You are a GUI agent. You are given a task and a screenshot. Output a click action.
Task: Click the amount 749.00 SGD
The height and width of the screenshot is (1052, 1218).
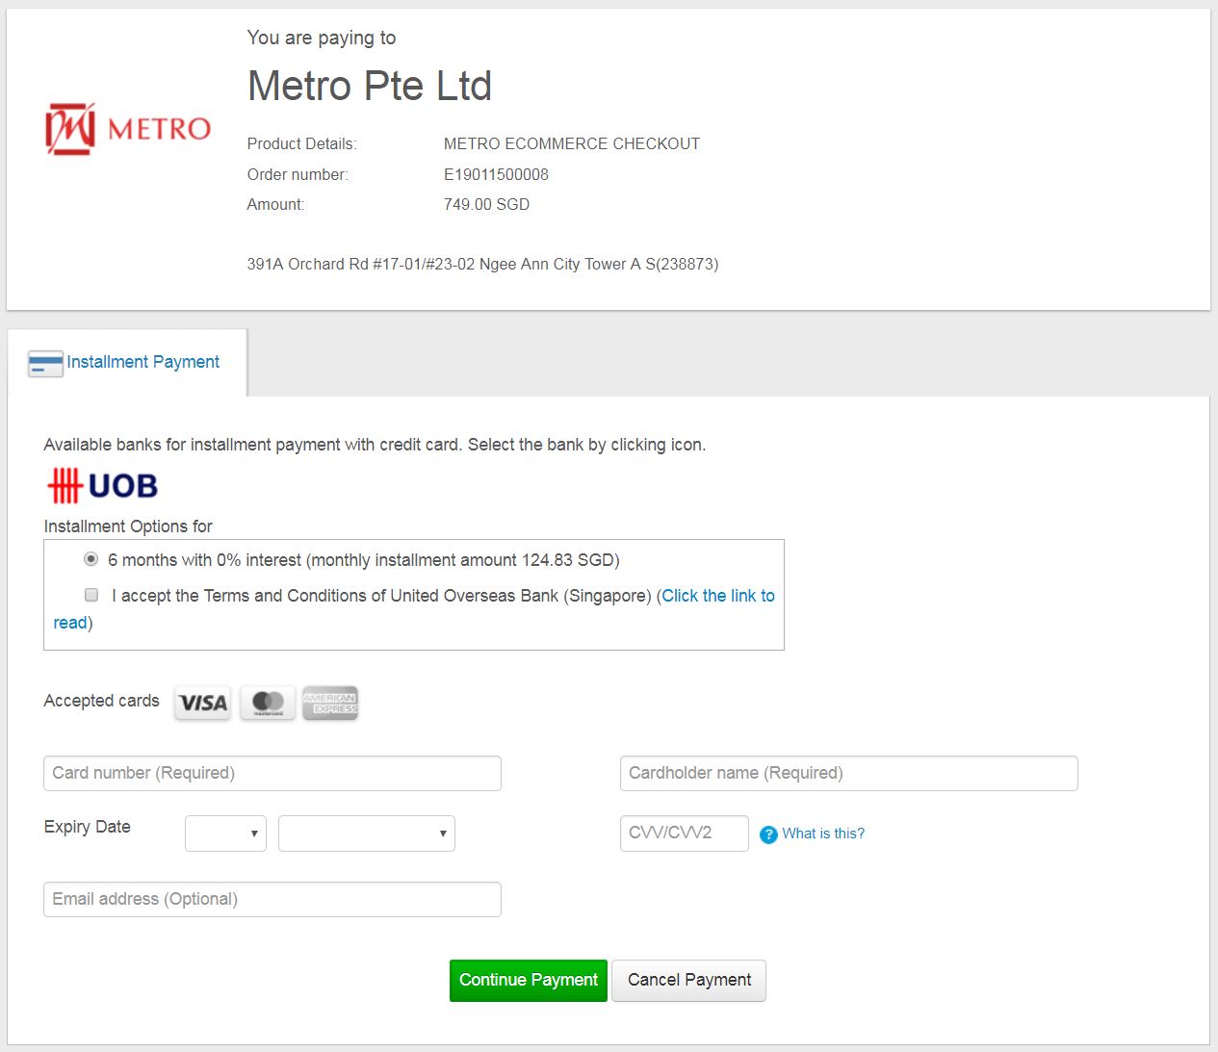pos(486,204)
